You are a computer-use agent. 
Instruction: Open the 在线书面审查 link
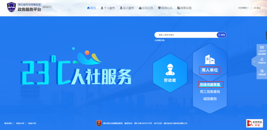click(210, 84)
